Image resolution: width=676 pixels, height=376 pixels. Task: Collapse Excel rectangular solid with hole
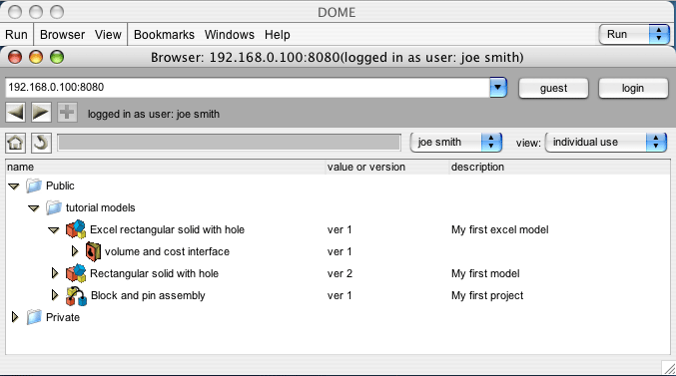coord(54,230)
